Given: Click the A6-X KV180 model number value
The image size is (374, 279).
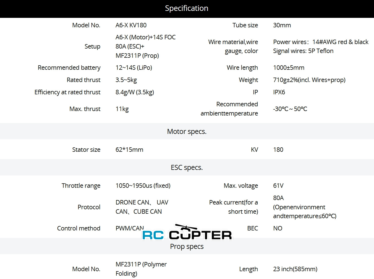Looking at the screenshot, I should click(131, 25).
